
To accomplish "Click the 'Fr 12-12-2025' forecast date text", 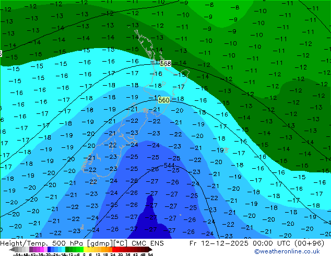I will pyautogui.click(x=219, y=243).
